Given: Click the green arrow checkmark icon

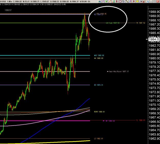Looking at the screenshot, I should [x=106, y=2].
